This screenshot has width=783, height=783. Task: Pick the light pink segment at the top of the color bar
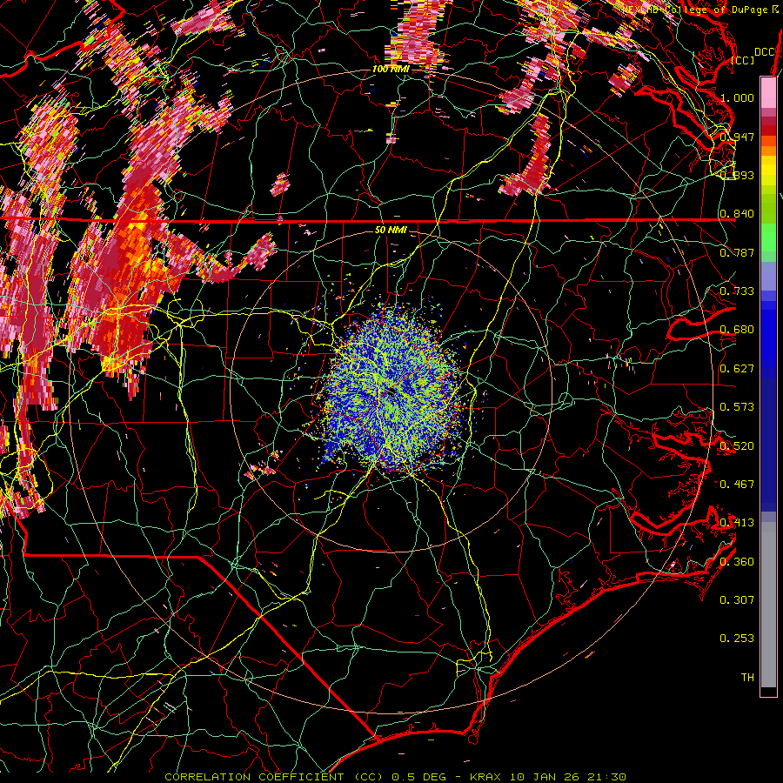768,91
